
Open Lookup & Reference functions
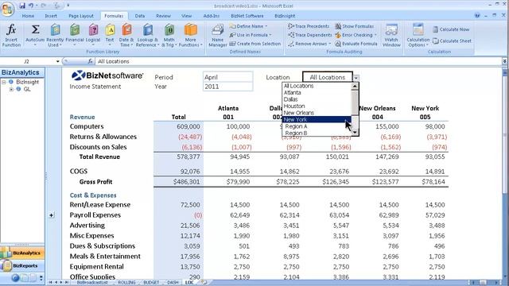coord(147,36)
